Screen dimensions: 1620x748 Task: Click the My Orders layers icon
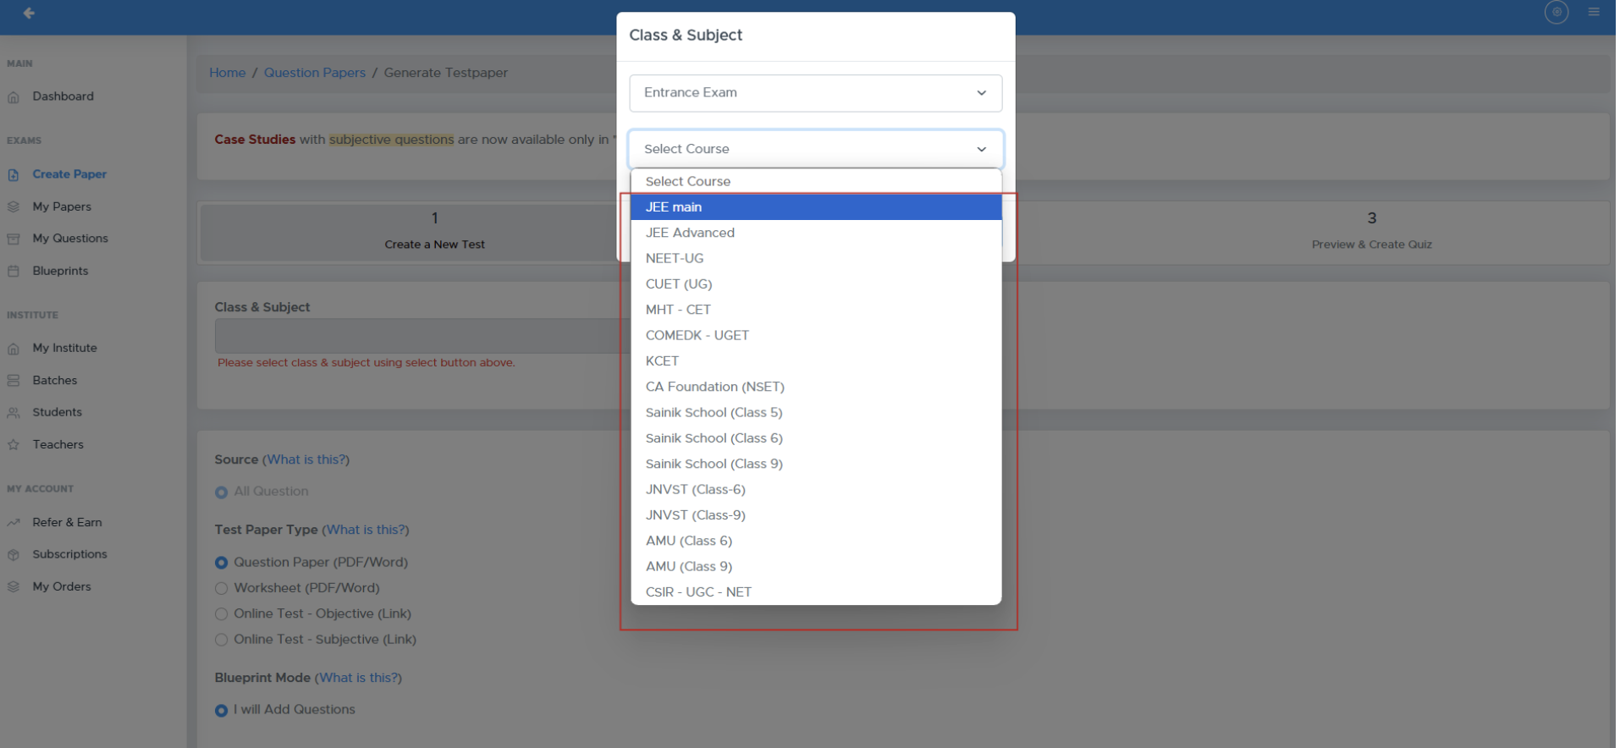coord(14,587)
